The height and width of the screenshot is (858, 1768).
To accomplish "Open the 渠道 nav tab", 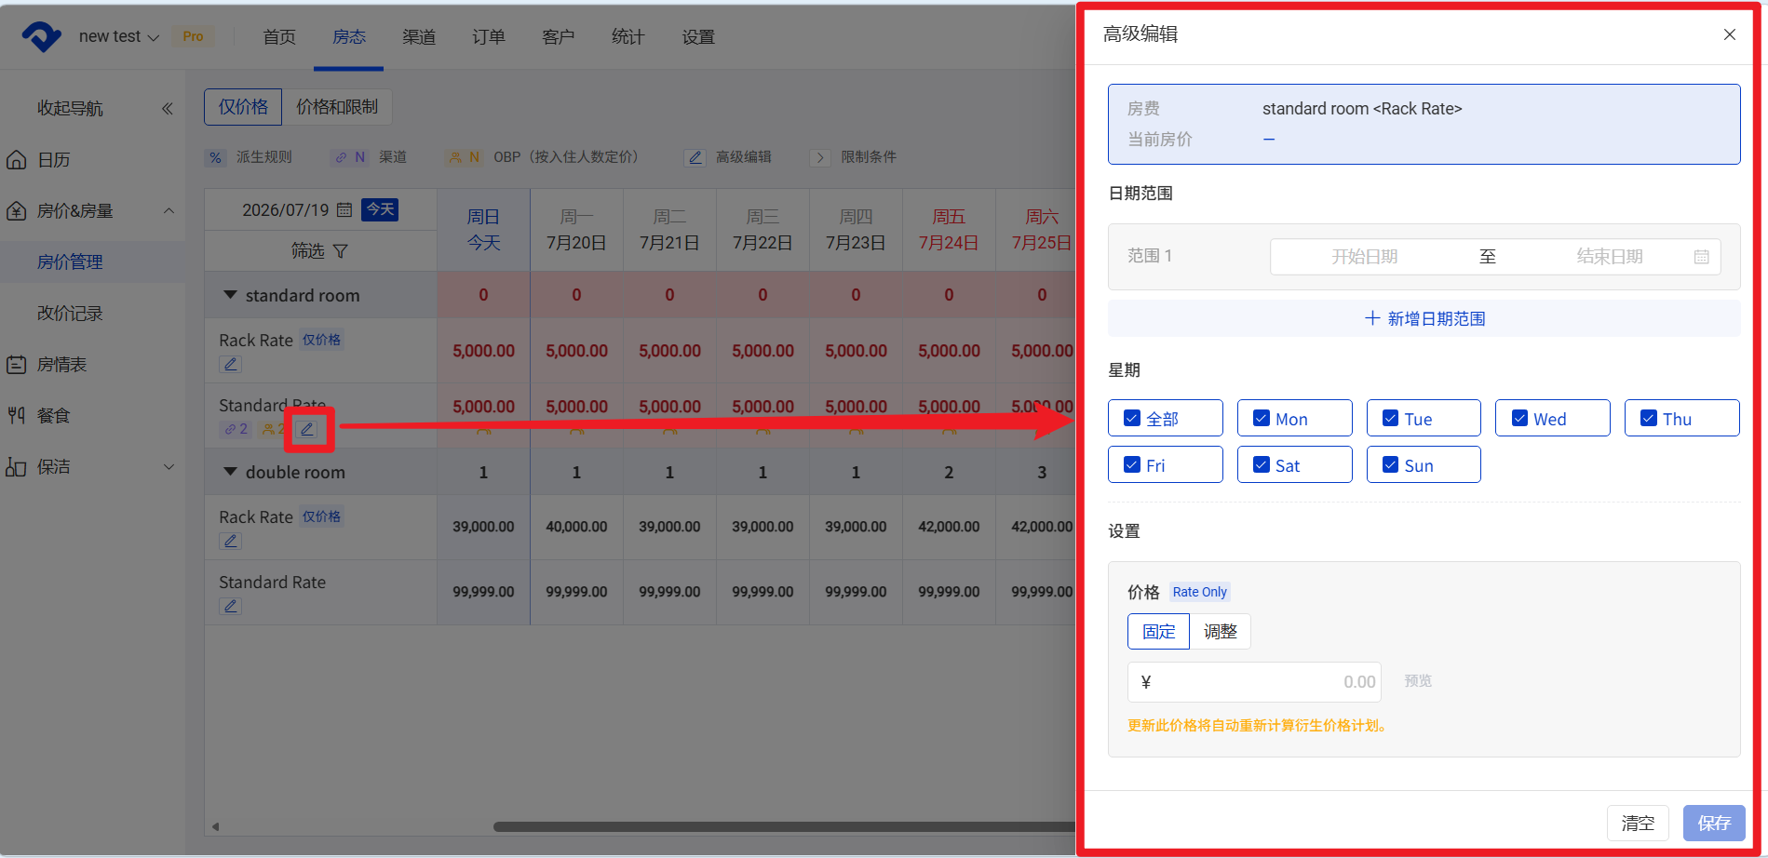I will pyautogui.click(x=419, y=37).
